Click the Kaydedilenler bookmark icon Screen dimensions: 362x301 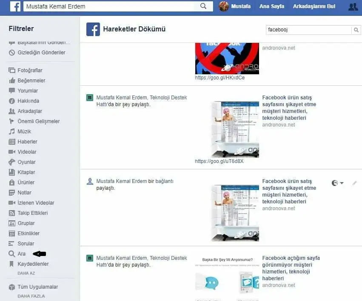click(12, 264)
